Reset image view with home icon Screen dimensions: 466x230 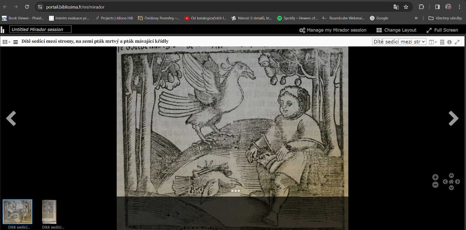pos(451,182)
